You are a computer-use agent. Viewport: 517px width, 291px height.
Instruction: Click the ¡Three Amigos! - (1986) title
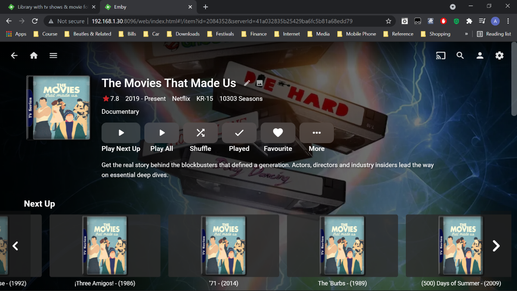click(x=105, y=284)
